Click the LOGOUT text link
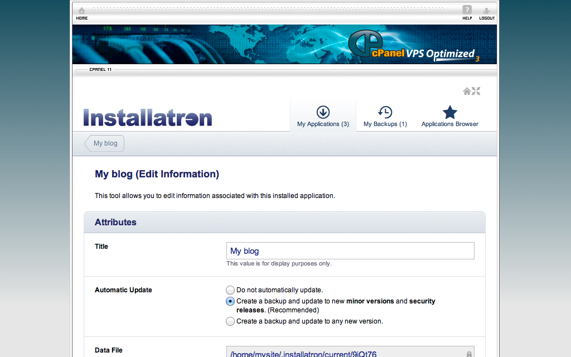This screenshot has height=357, width=571. (x=487, y=18)
